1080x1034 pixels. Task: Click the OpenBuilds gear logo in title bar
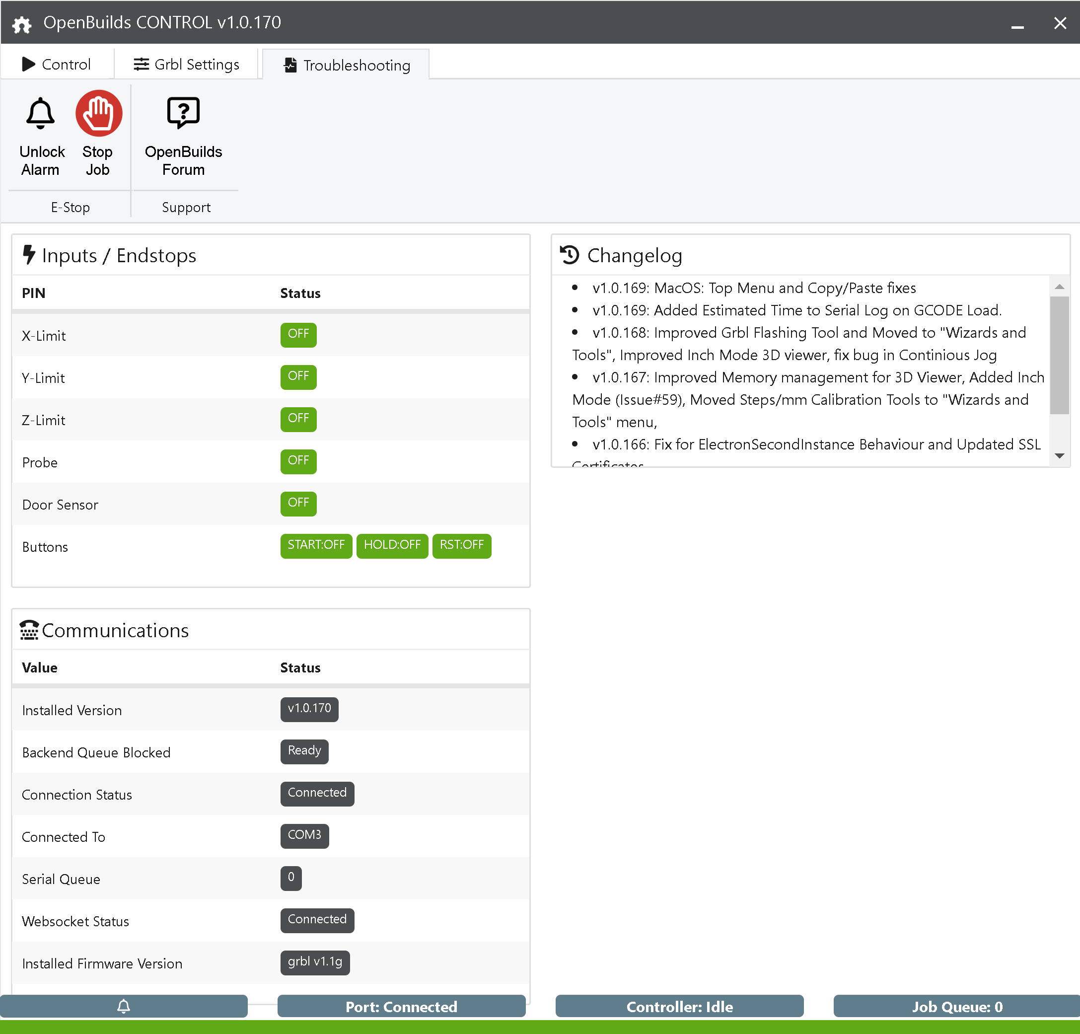point(22,24)
